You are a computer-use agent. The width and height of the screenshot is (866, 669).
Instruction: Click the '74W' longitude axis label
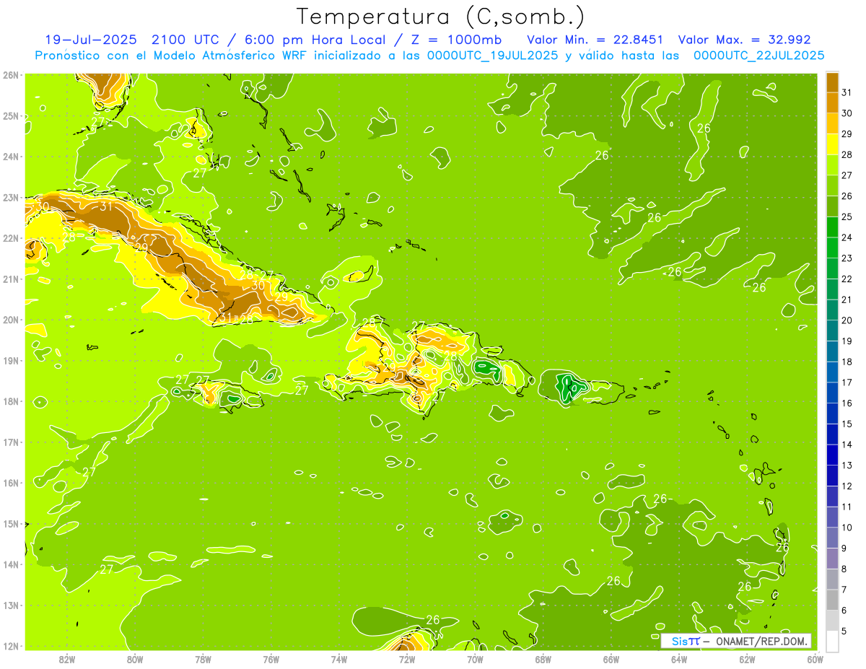pos(339,659)
